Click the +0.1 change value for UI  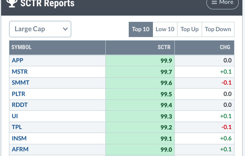226,116
